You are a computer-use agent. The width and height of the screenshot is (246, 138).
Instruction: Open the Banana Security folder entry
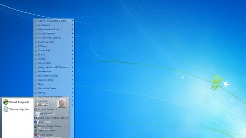point(54,42)
